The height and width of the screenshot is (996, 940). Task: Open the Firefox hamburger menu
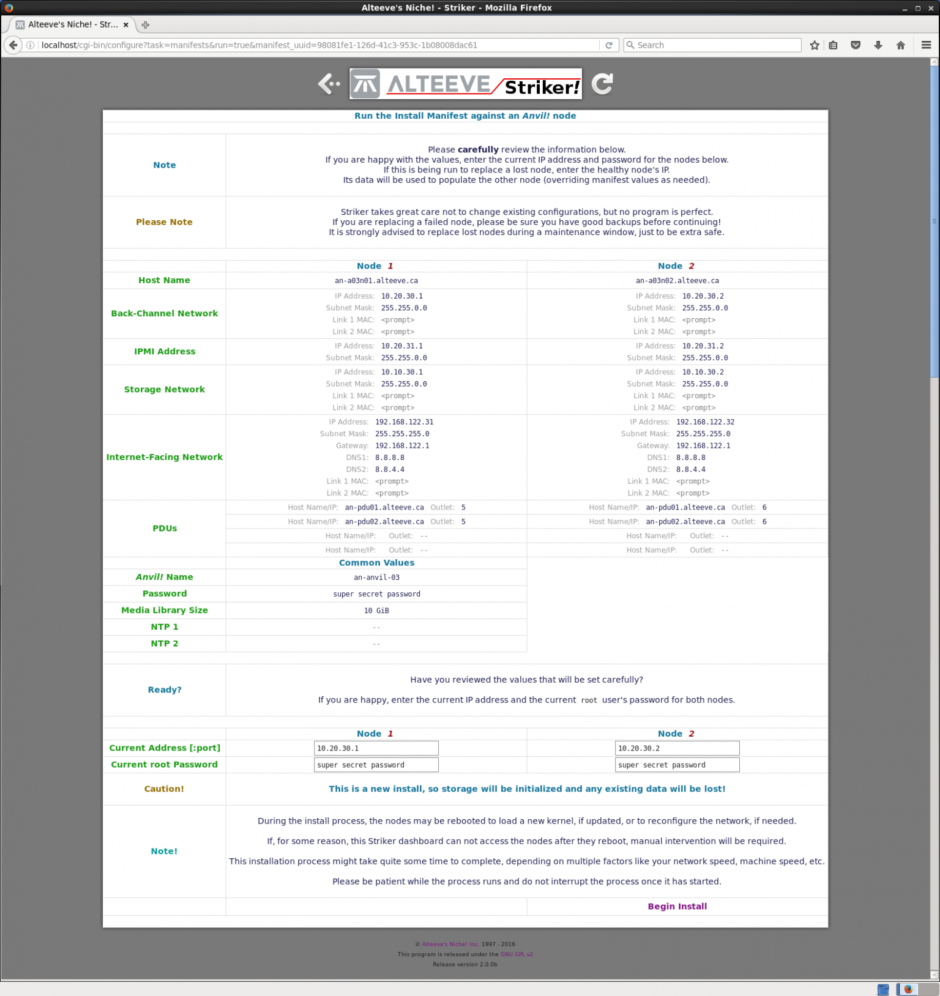pos(926,45)
